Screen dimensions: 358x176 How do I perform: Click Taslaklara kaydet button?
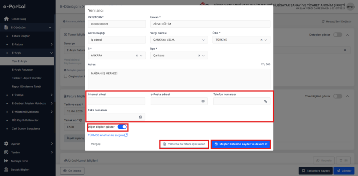[x=316, y=171]
